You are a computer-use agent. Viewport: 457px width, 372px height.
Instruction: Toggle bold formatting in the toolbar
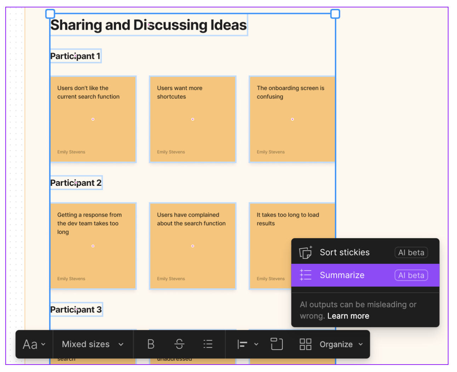[x=150, y=344]
